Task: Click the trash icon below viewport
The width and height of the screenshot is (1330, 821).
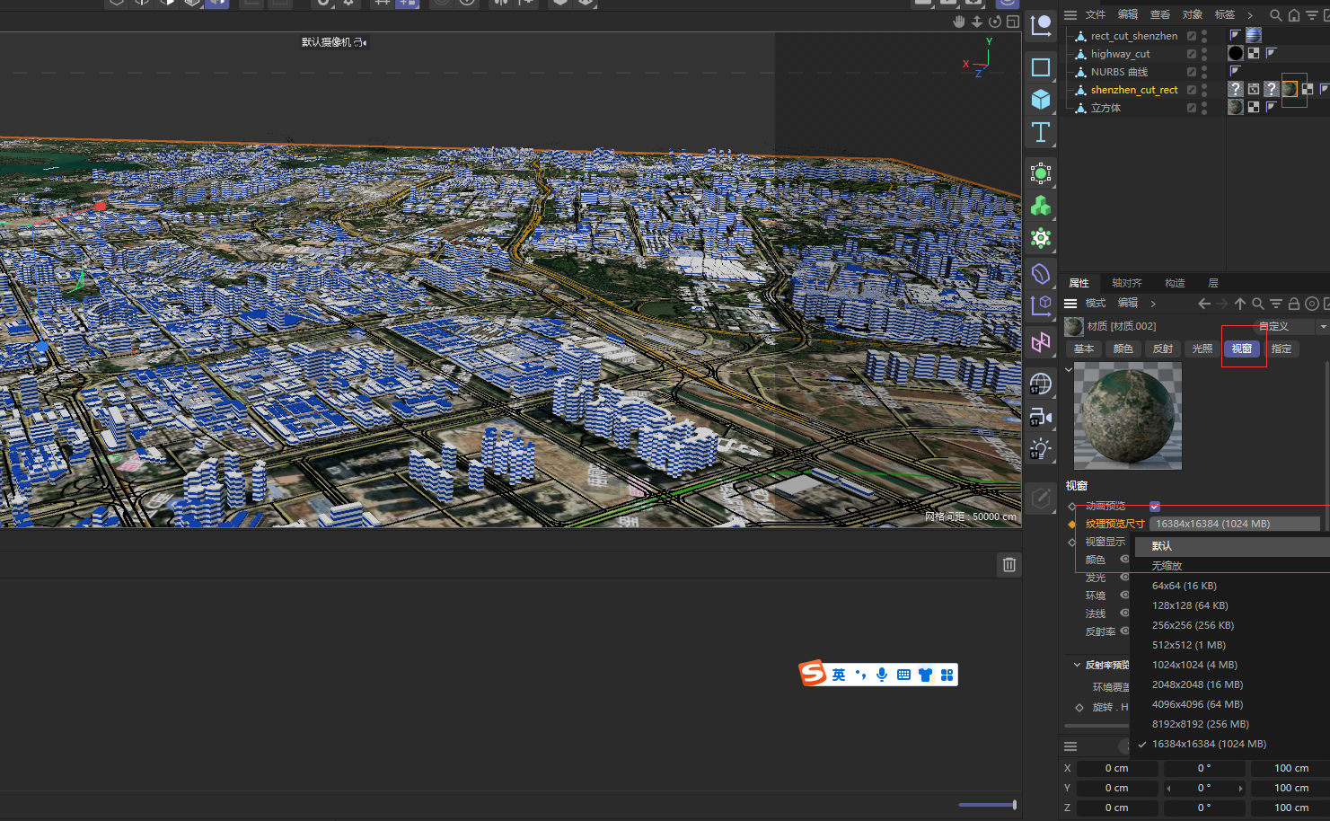Action: point(1009,565)
